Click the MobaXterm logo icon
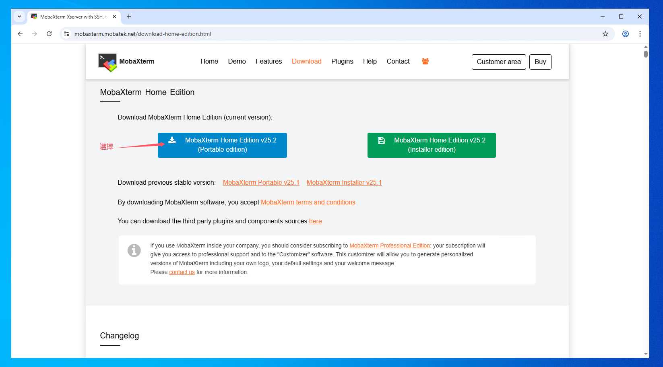The image size is (663, 367). point(107,62)
